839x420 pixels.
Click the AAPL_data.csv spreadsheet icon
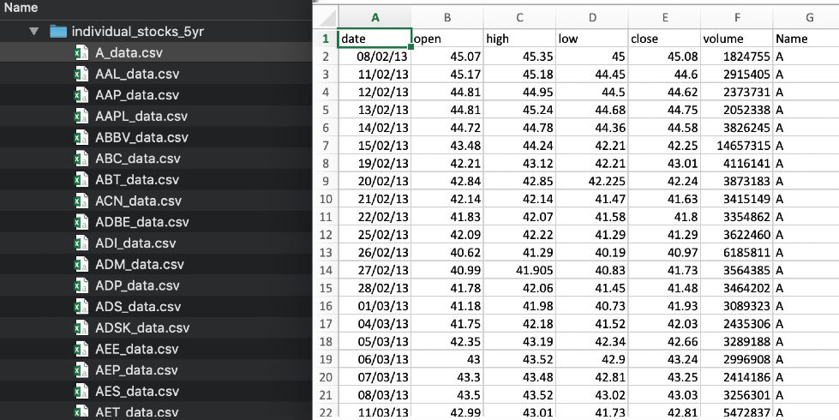[81, 116]
